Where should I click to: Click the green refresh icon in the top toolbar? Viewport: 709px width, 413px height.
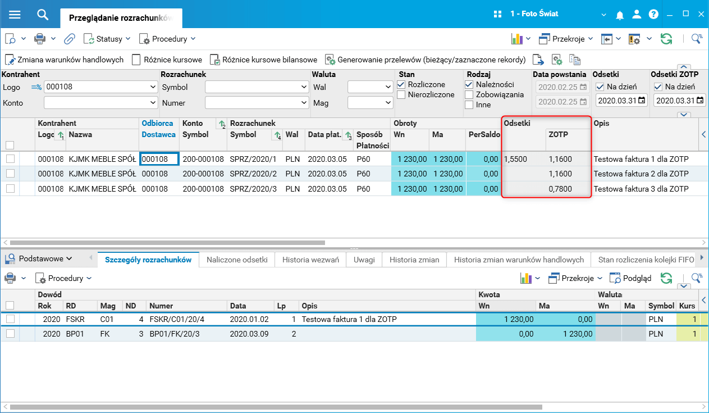666,39
